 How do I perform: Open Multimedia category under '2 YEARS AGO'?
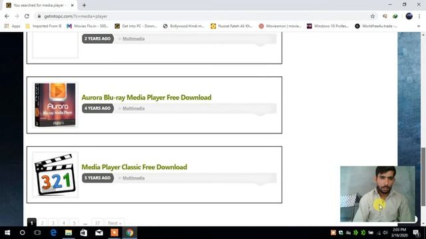[x=133, y=39]
